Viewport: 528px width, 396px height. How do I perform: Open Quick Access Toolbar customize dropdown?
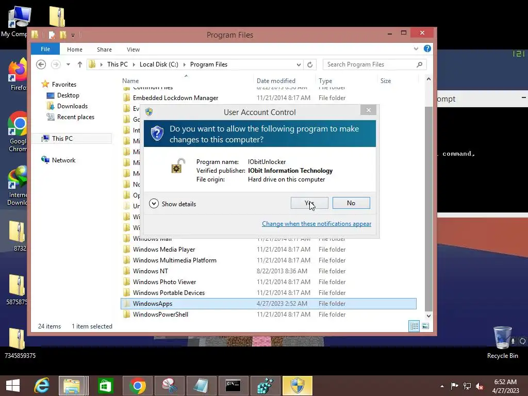click(73, 35)
